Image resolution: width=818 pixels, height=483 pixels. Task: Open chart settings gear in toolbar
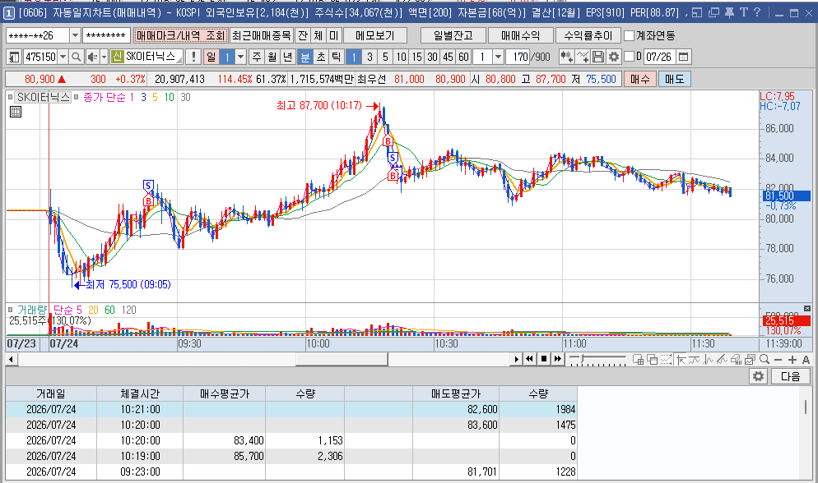coord(614,57)
